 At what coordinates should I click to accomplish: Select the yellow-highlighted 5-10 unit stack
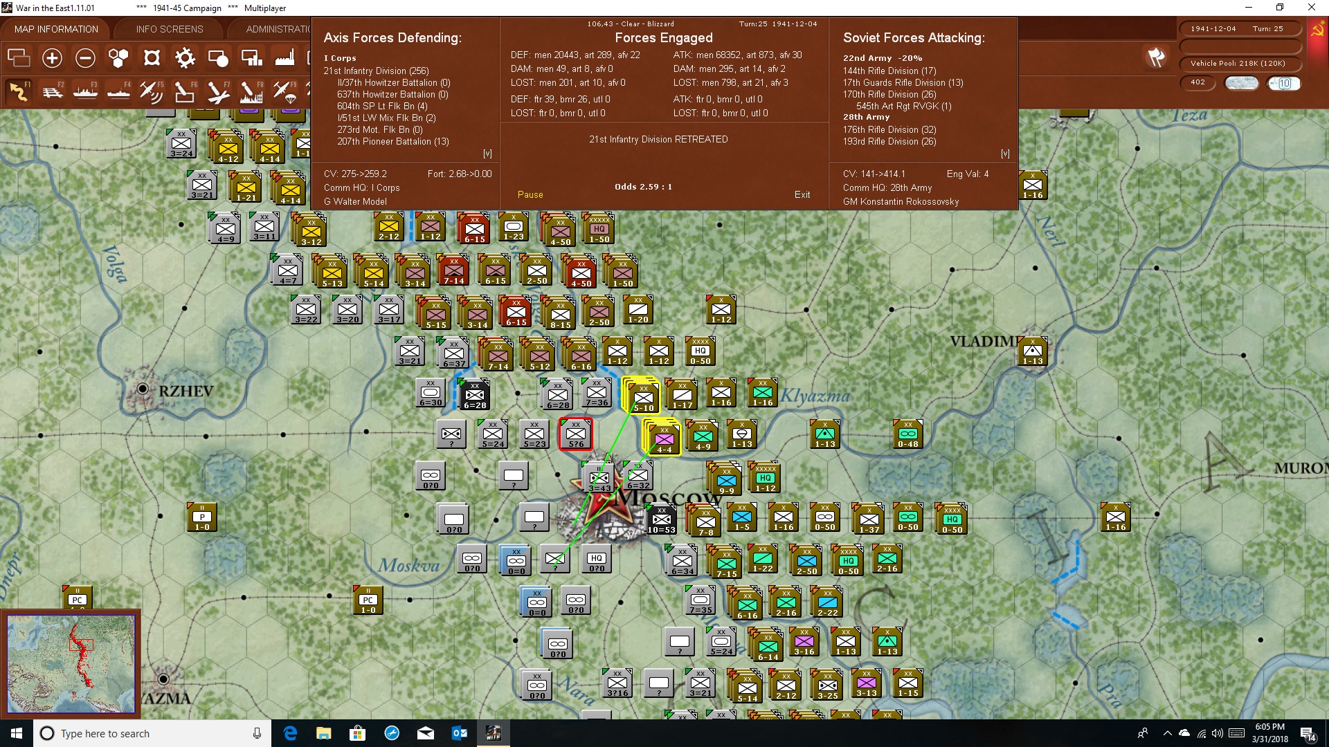pos(642,396)
